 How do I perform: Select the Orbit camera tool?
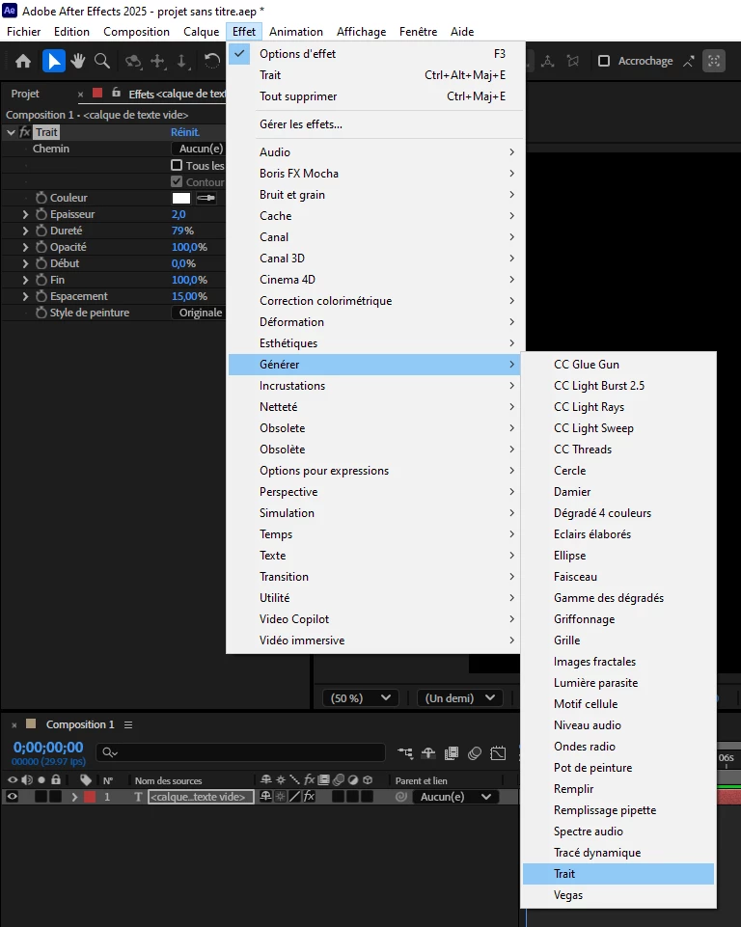pyautogui.click(x=133, y=61)
